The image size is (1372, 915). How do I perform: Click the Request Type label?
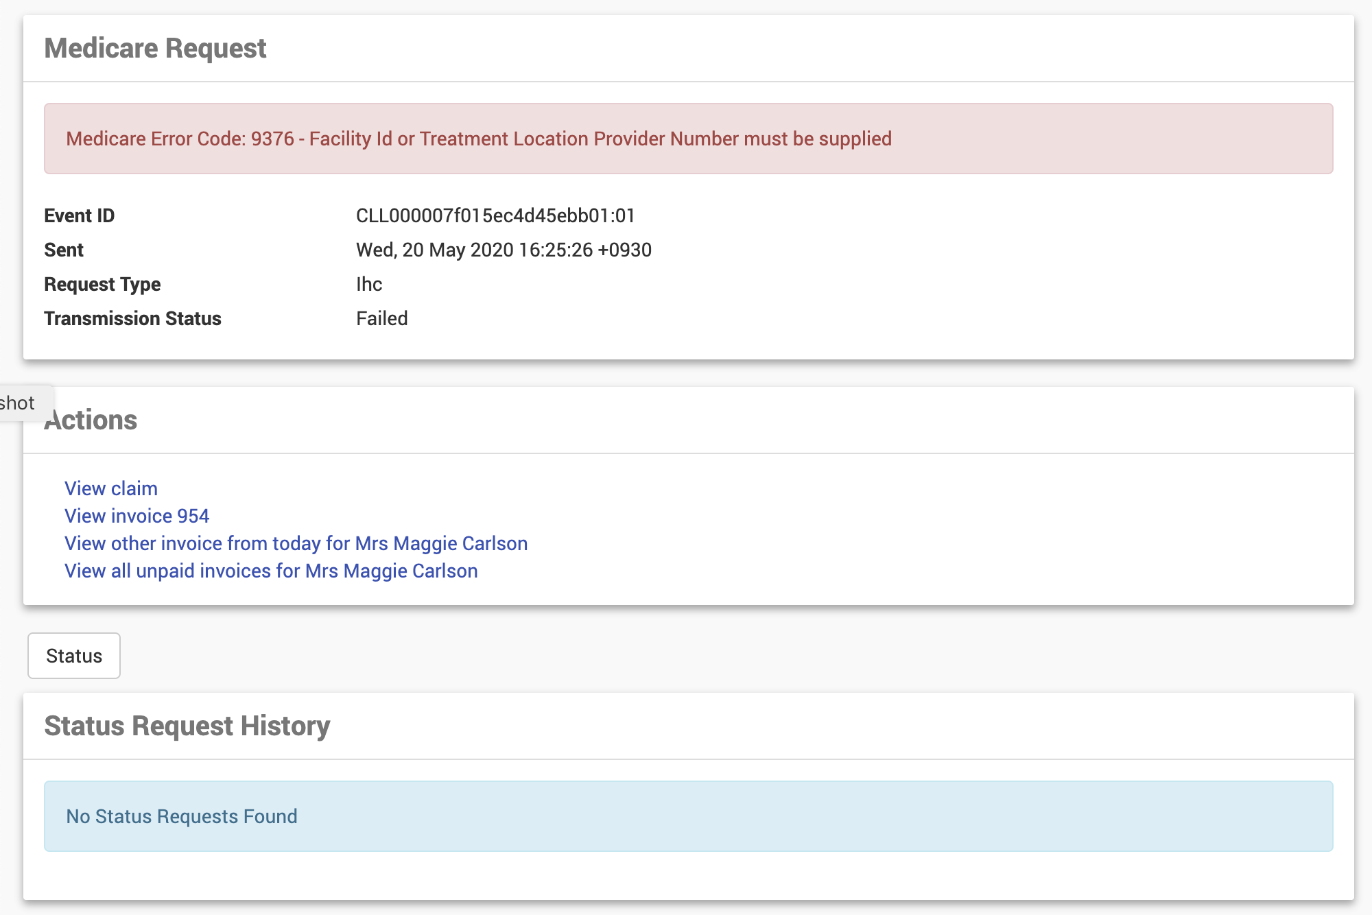(102, 284)
